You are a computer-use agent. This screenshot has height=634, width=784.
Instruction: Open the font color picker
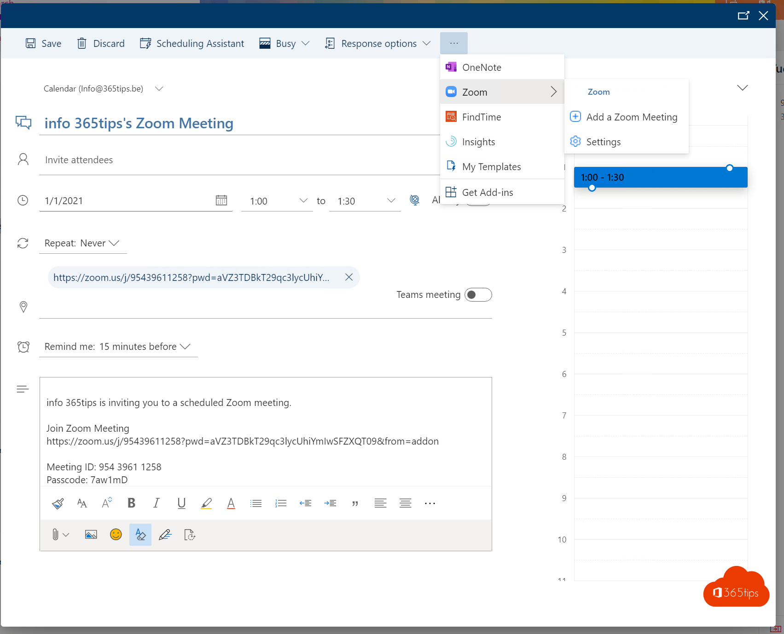[231, 503]
